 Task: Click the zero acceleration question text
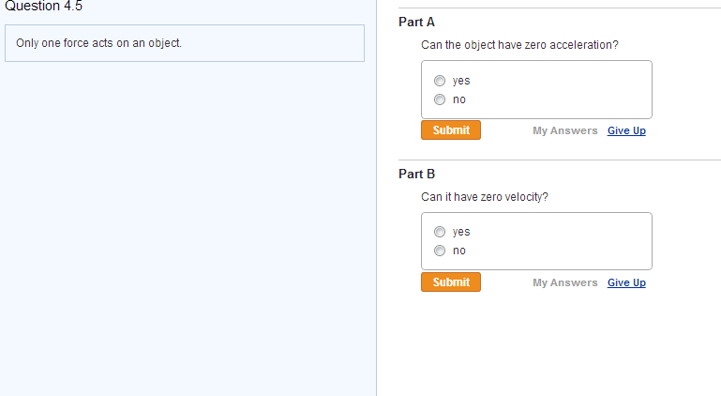click(x=519, y=45)
